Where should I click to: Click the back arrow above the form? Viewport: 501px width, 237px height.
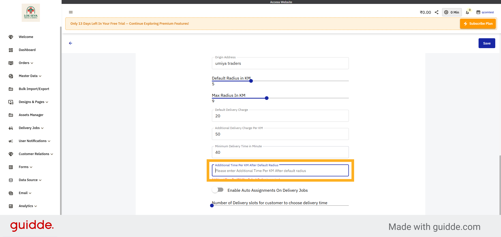(x=70, y=43)
